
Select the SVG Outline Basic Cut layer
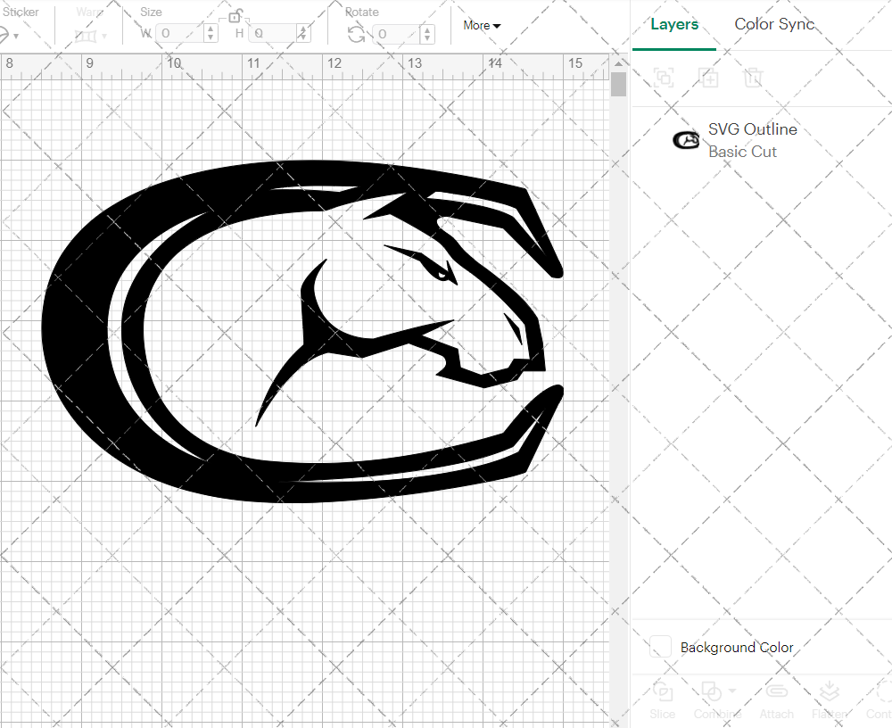click(x=752, y=140)
